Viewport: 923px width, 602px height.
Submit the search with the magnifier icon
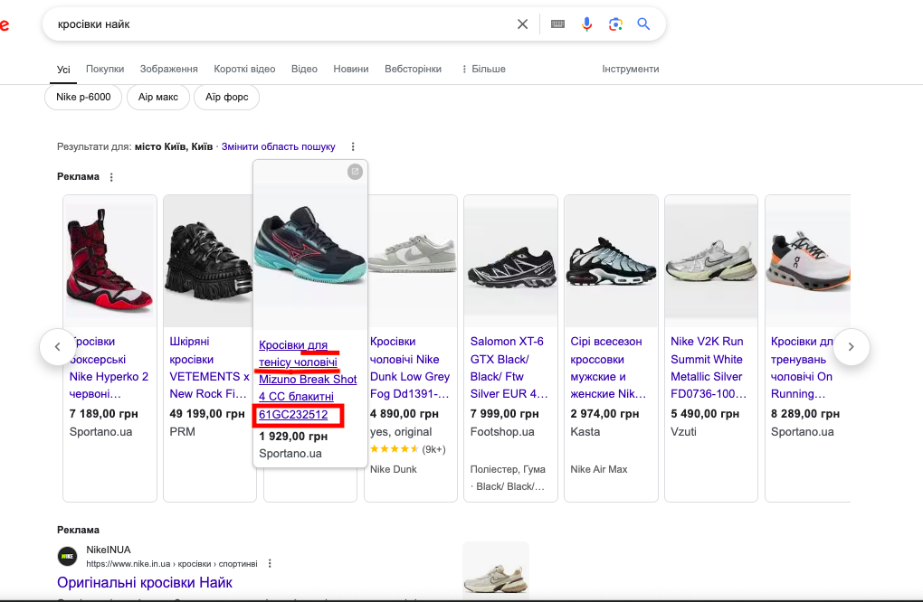(x=643, y=24)
